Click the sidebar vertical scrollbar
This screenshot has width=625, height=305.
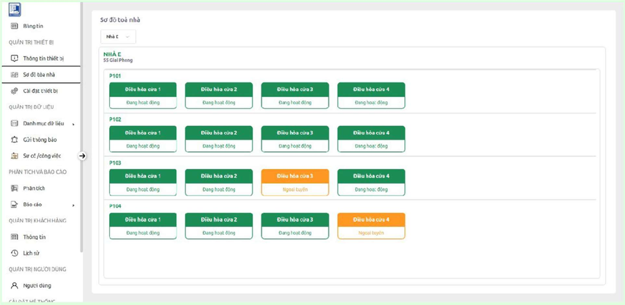(x=81, y=127)
